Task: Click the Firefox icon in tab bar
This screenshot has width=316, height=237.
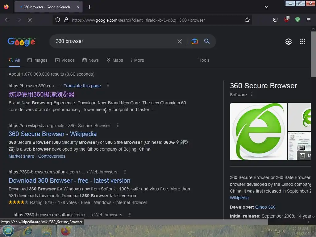Action: coord(6,7)
